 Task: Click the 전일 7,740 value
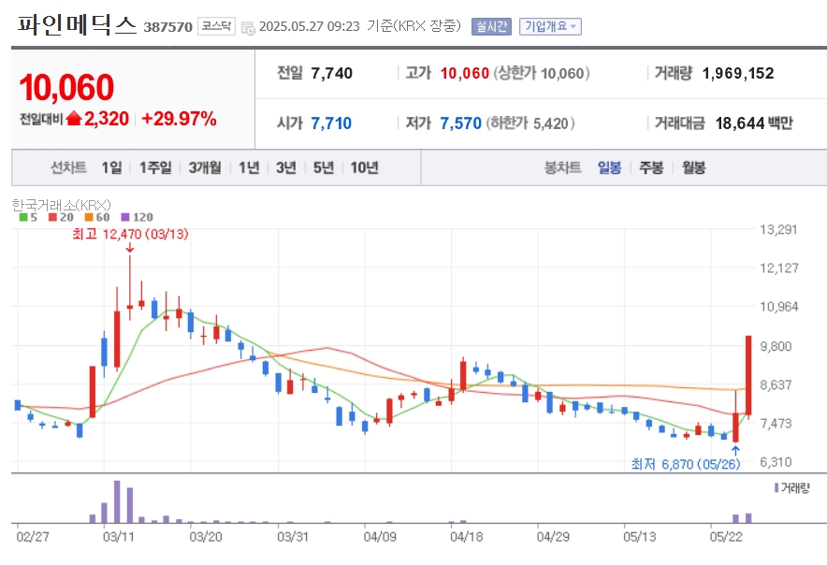332,73
